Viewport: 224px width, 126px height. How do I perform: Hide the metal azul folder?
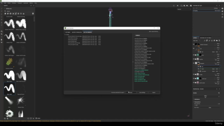194,78
